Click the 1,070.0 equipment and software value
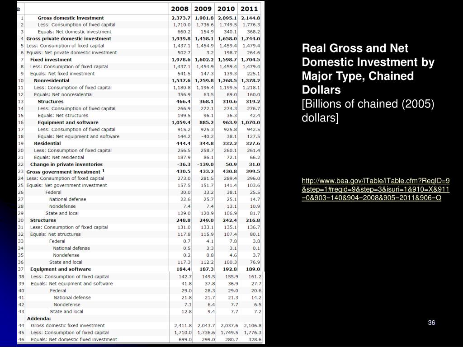Image resolution: width=463 pixels, height=347 pixels. (x=250, y=122)
